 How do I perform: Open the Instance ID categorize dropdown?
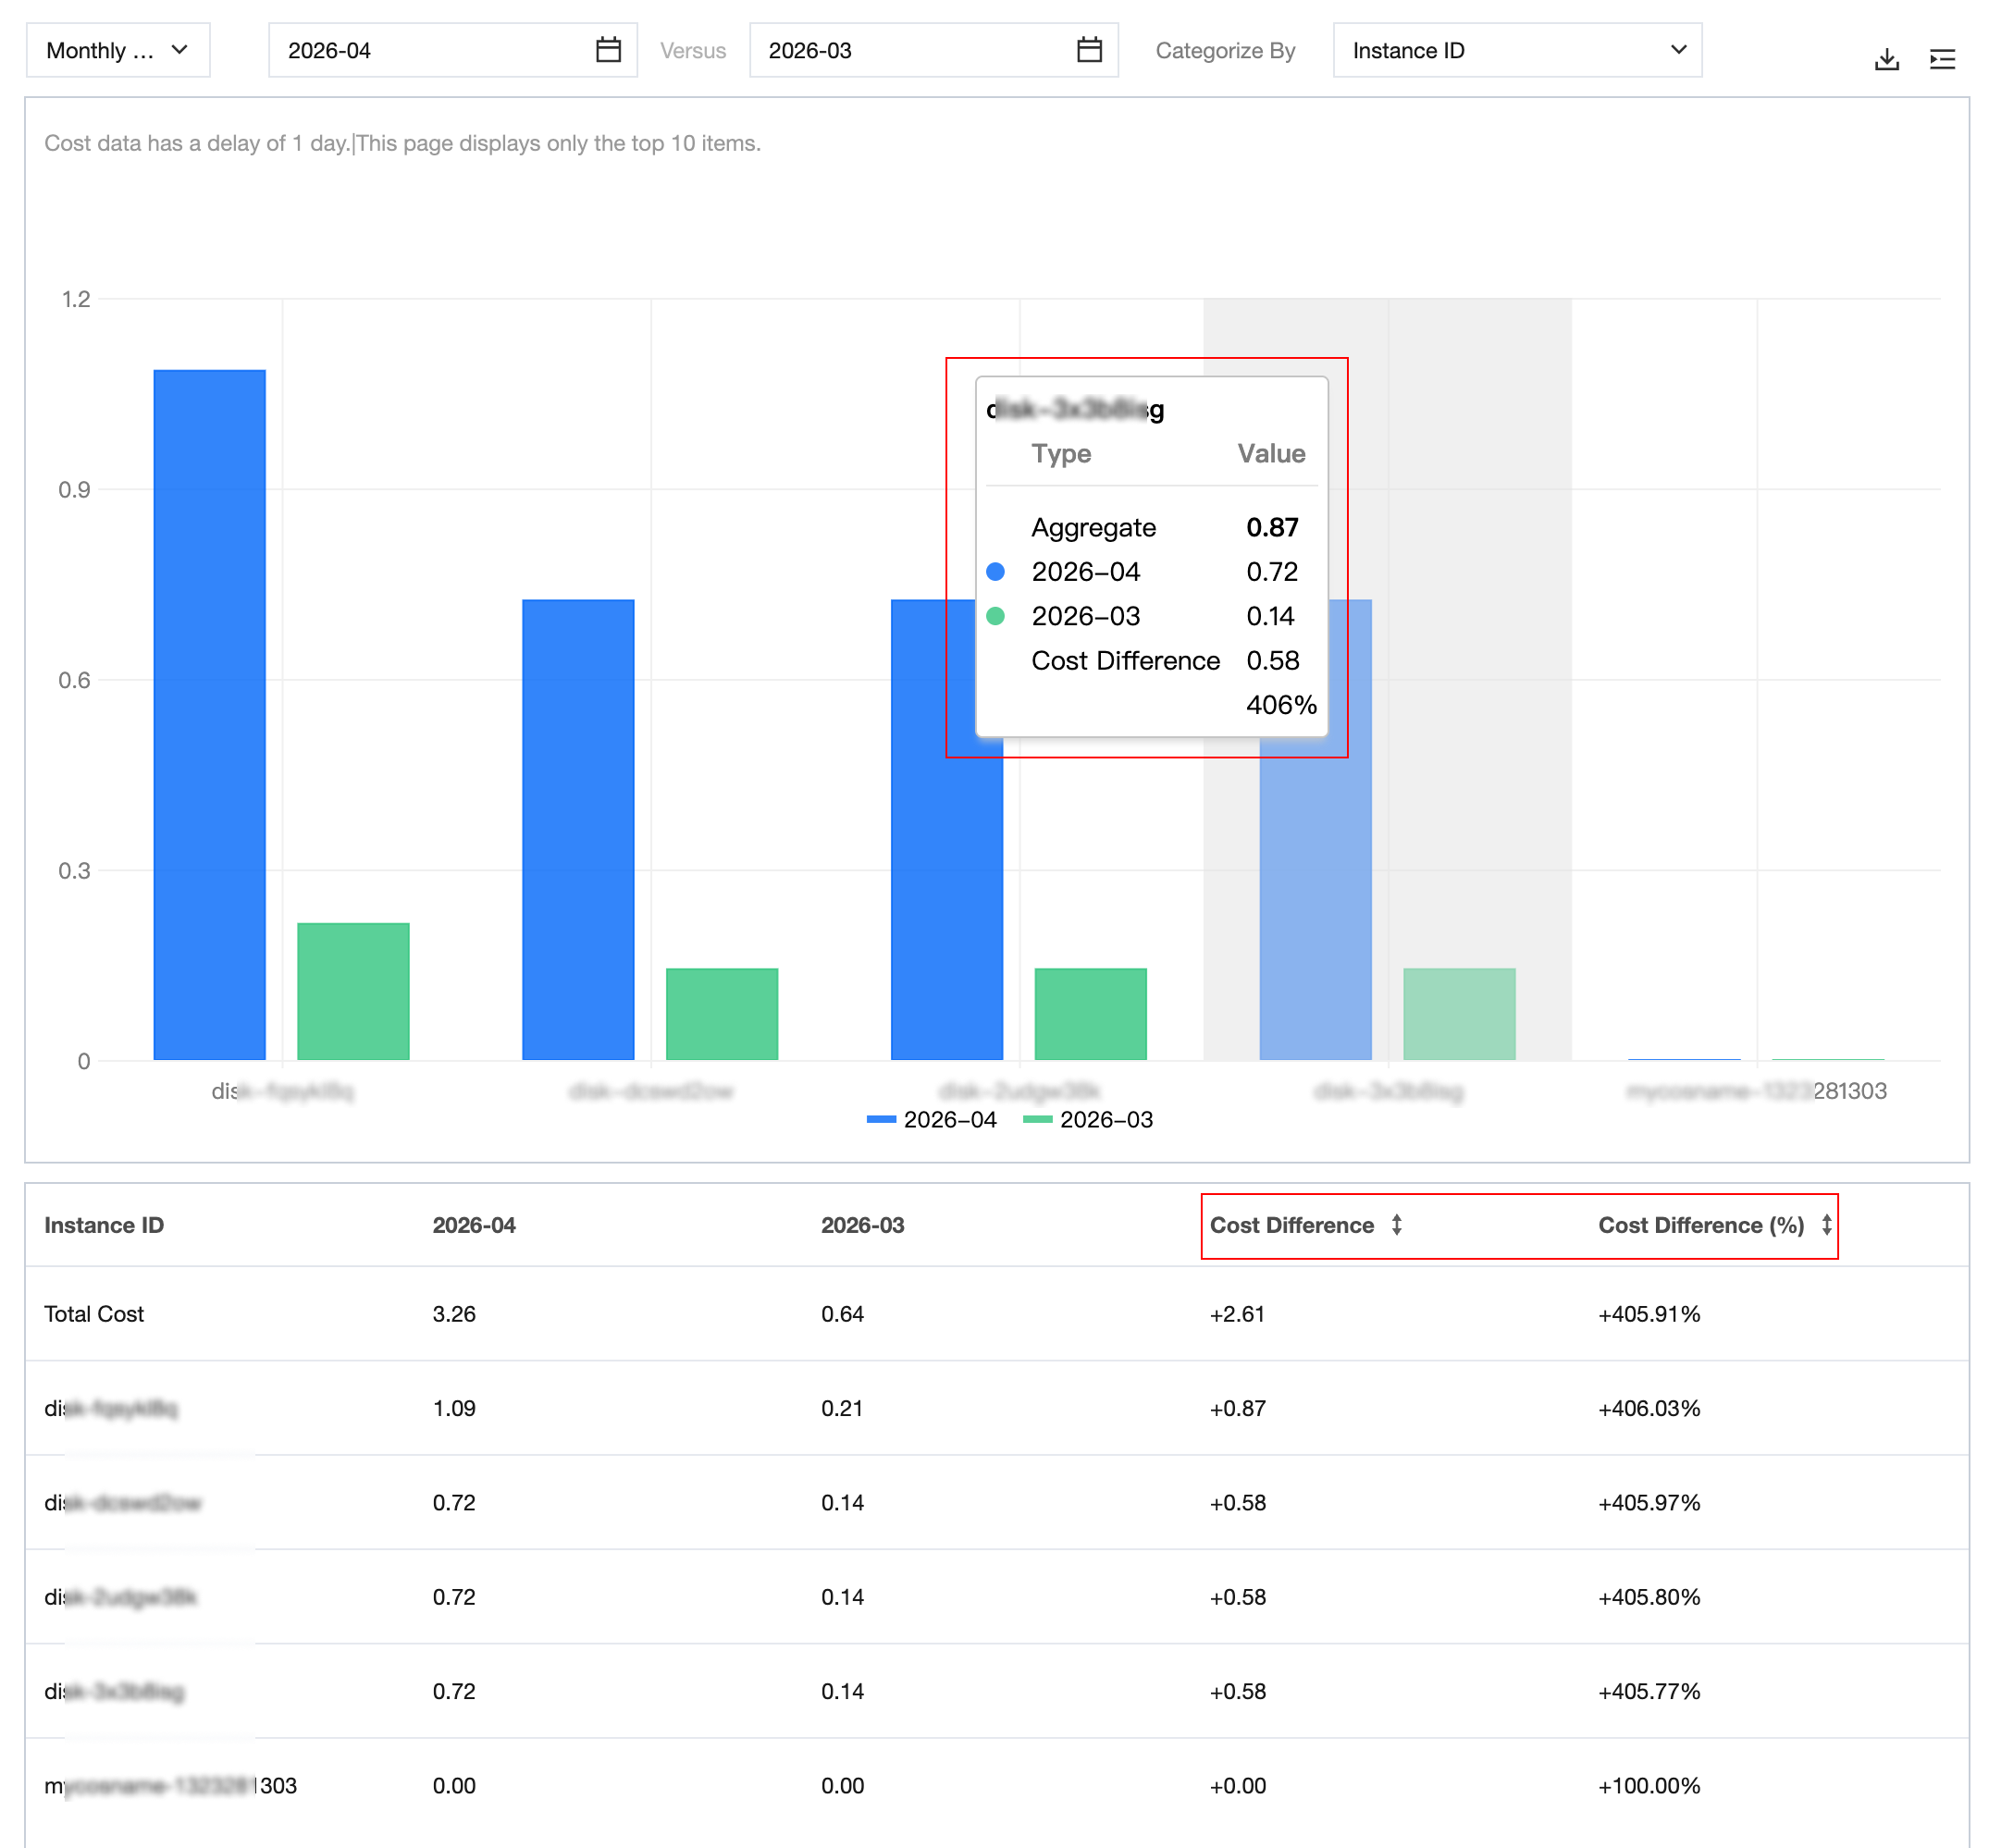(1517, 50)
